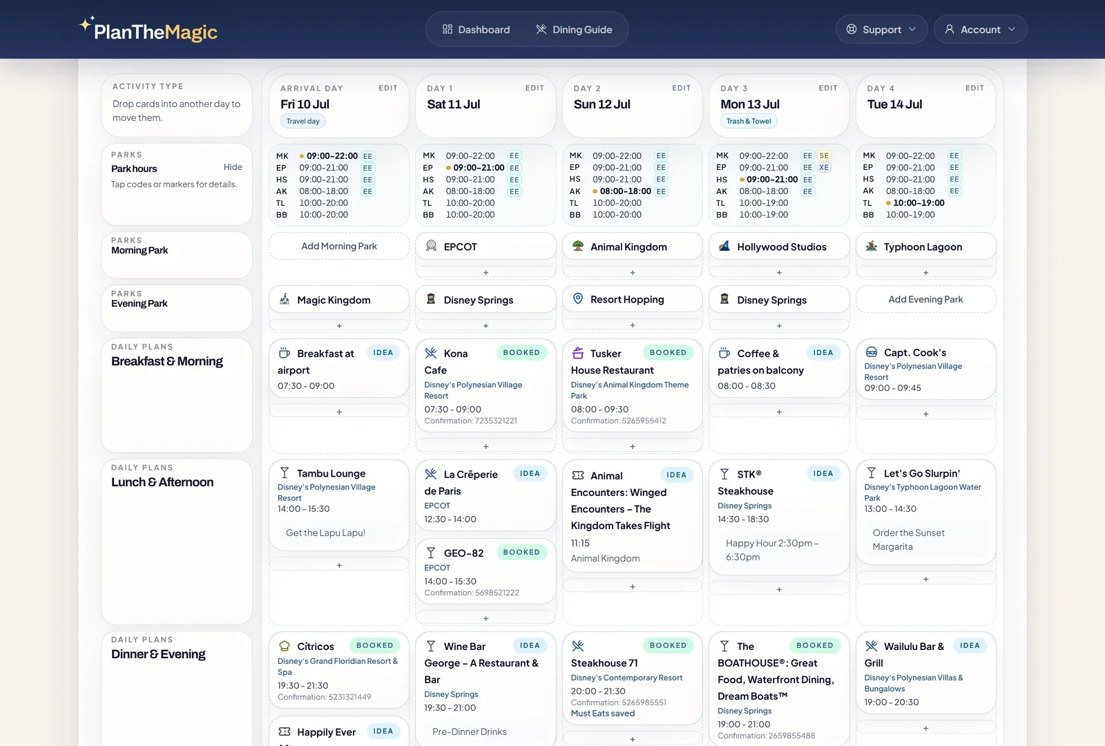Screen dimensions: 1105x746
Task: Click the Animal Encounters ticket icon
Action: point(578,475)
